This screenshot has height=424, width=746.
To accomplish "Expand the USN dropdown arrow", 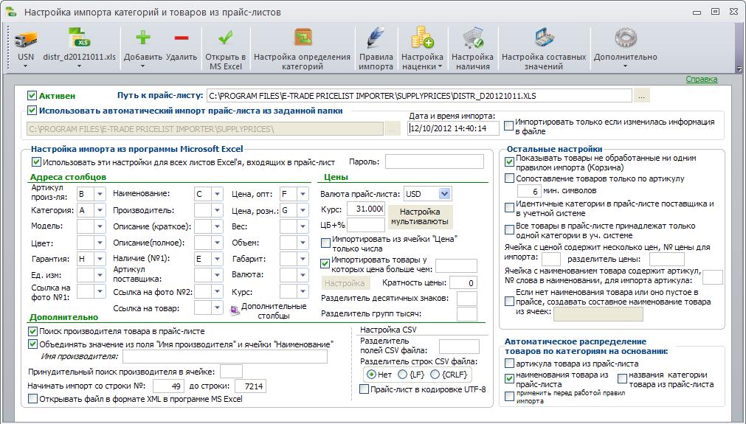I will (26, 66).
